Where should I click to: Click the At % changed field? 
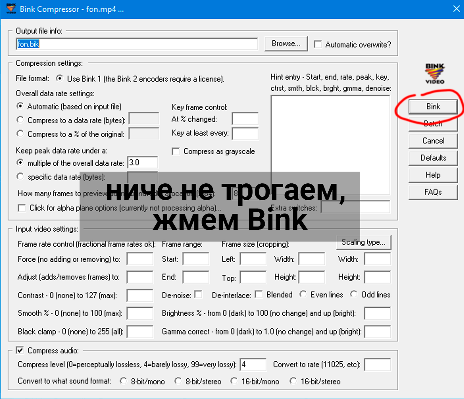pyautogui.click(x=245, y=119)
